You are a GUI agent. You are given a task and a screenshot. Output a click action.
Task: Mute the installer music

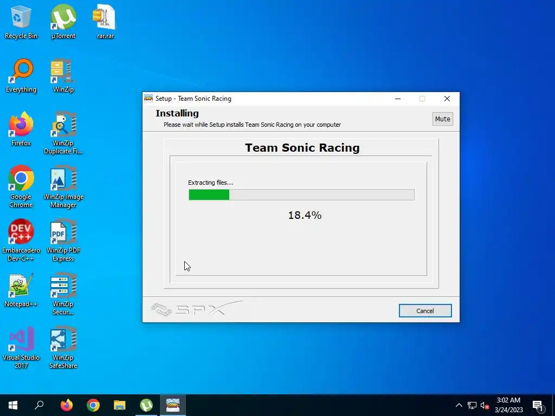click(x=442, y=119)
